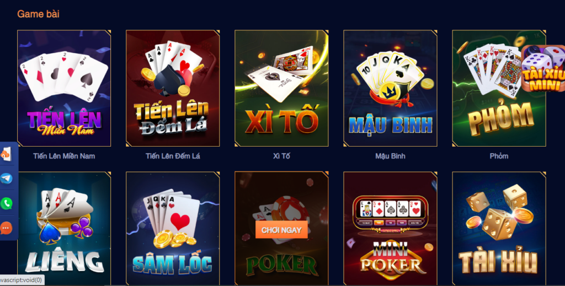Image resolution: width=565 pixels, height=286 pixels.
Task: Click the Mậu Binh caption text
Action: [x=390, y=156]
